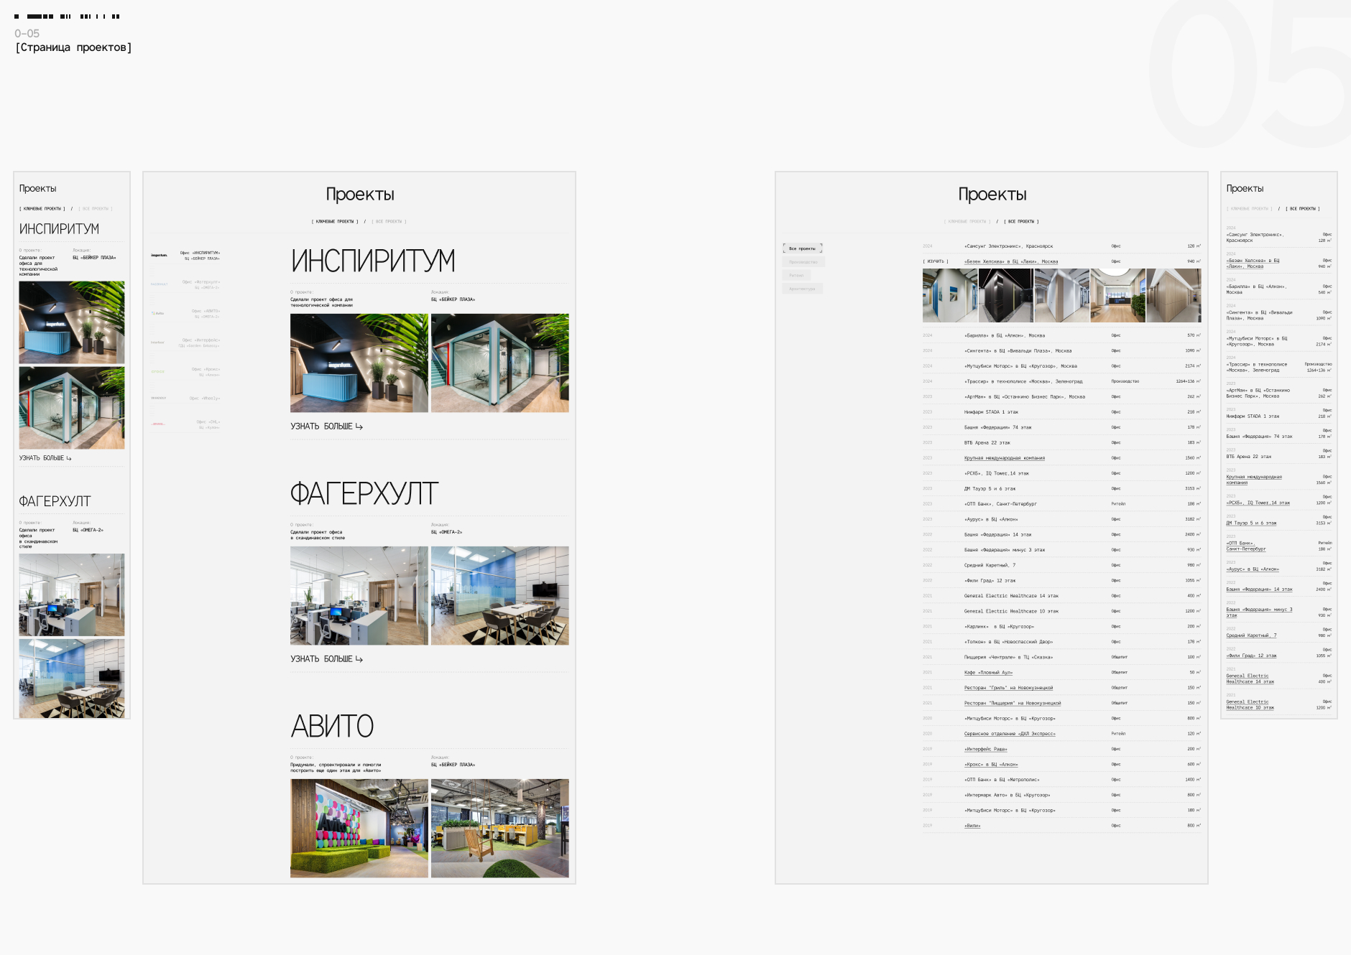Image resolution: width=1351 pixels, height=955 pixels.
Task: Tap mobile link «Фили Град» 12 этаж
Action: 1251,656
